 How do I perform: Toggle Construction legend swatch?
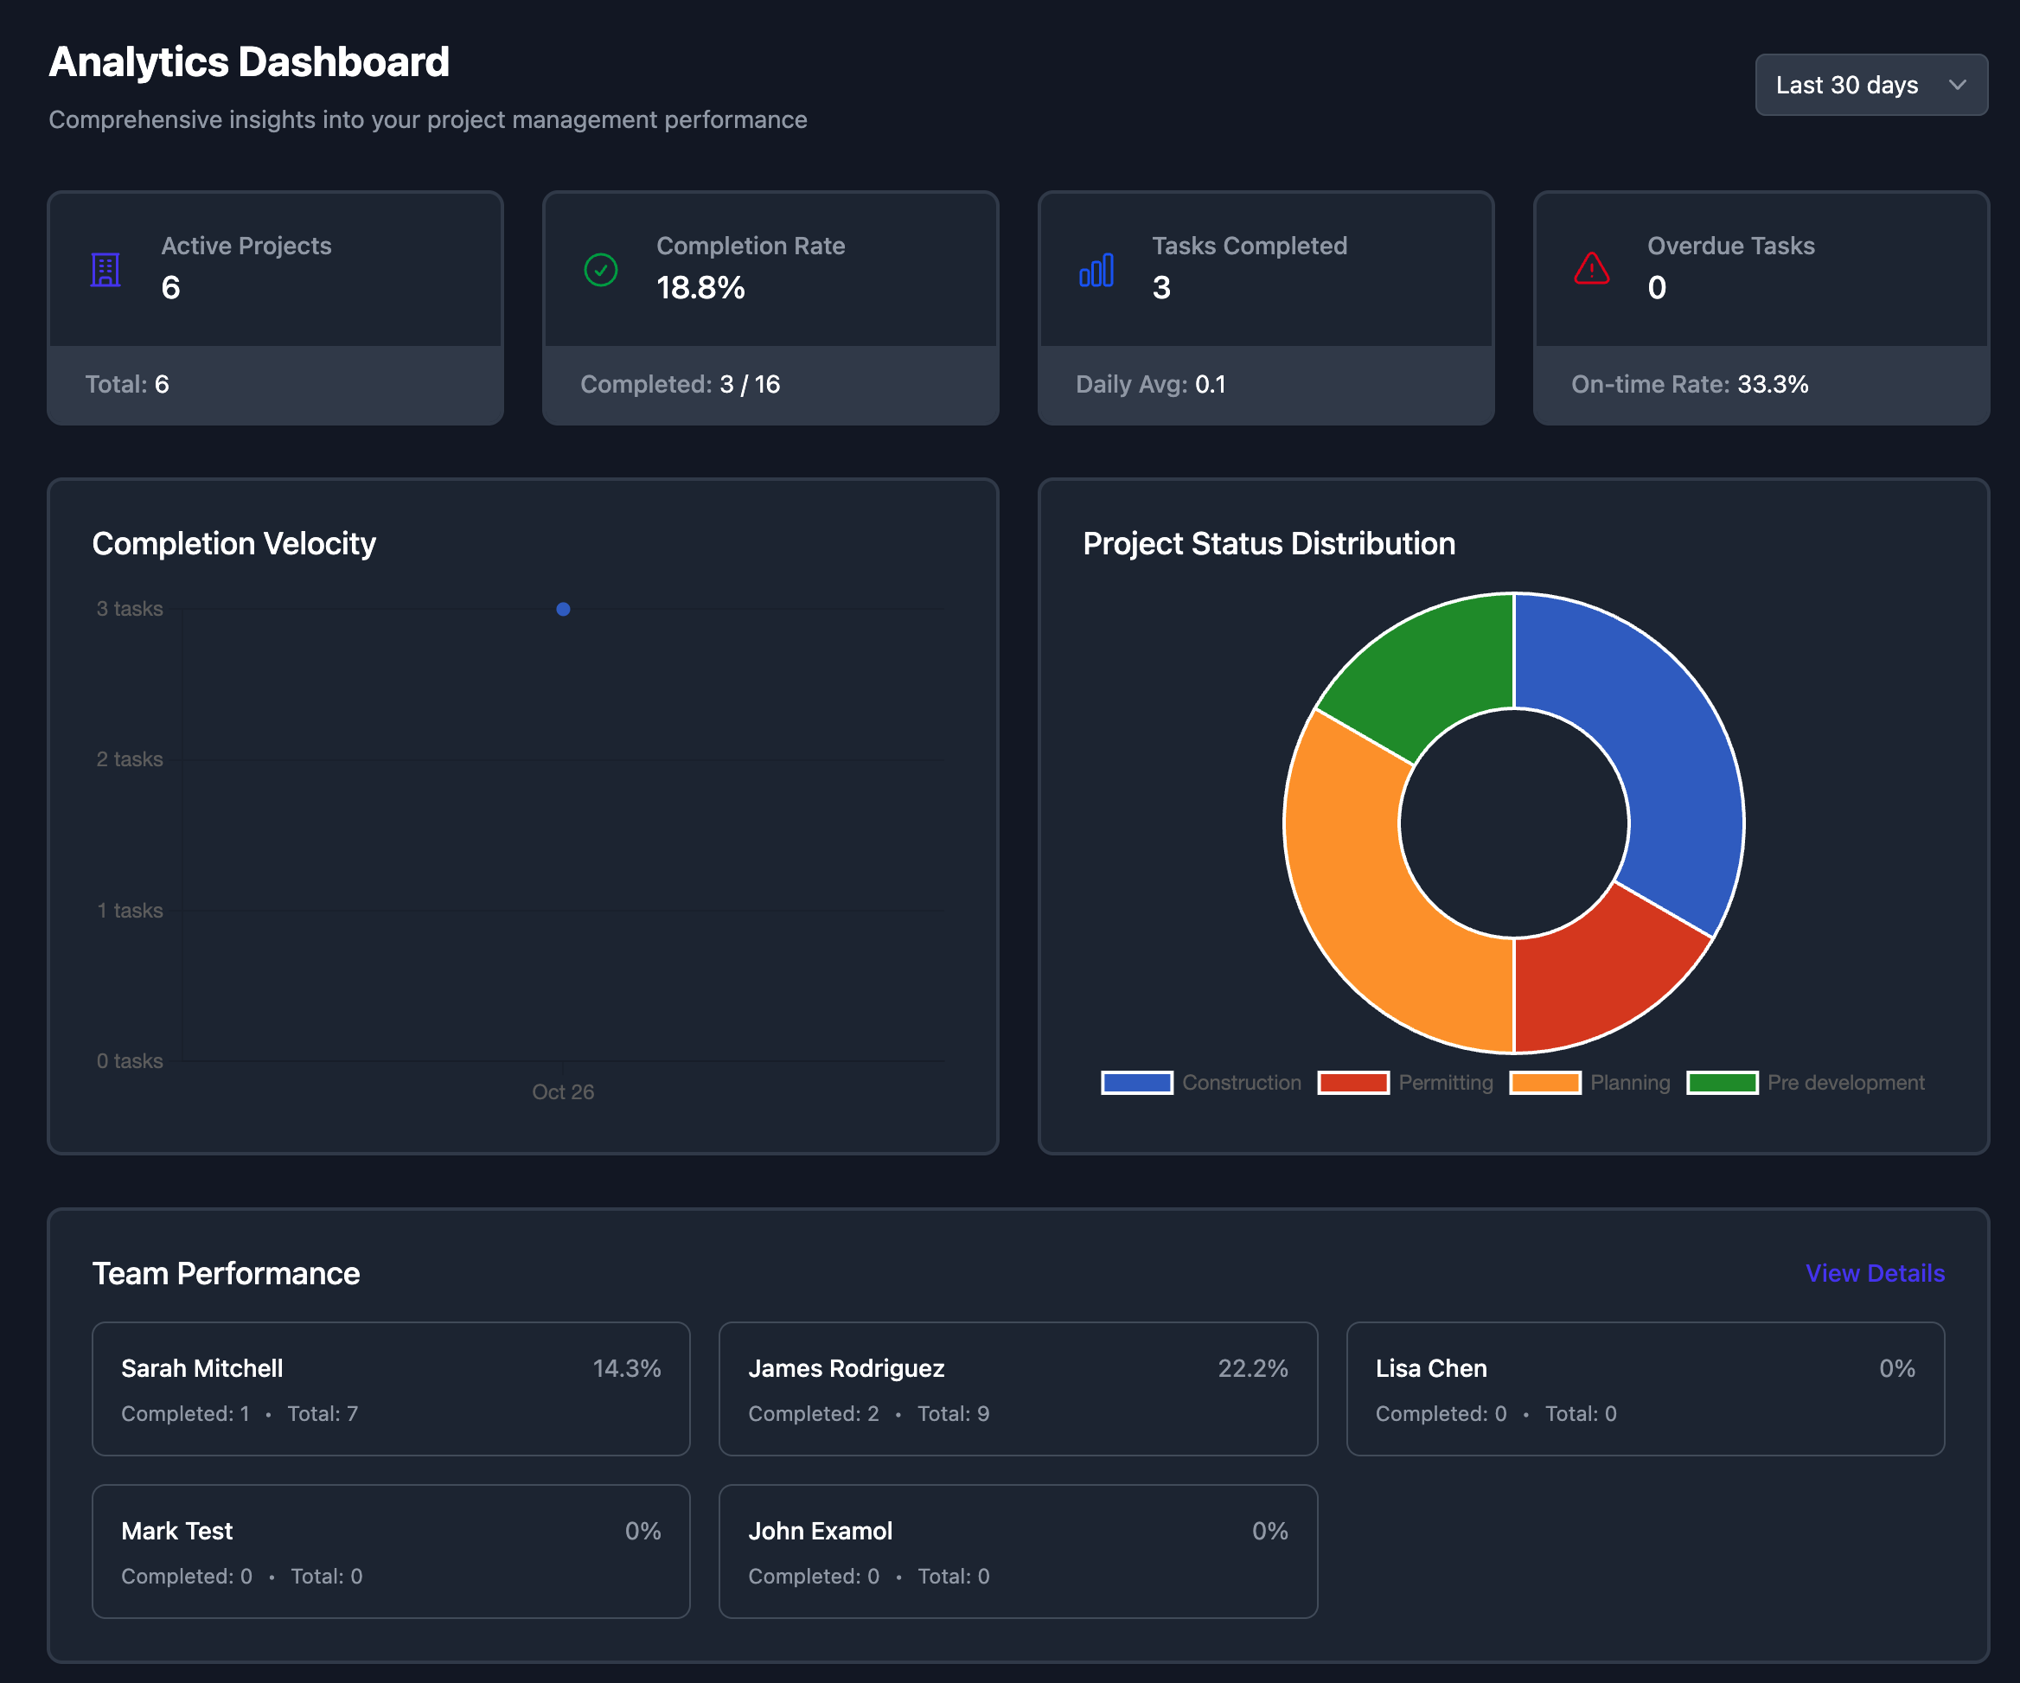[1136, 1083]
